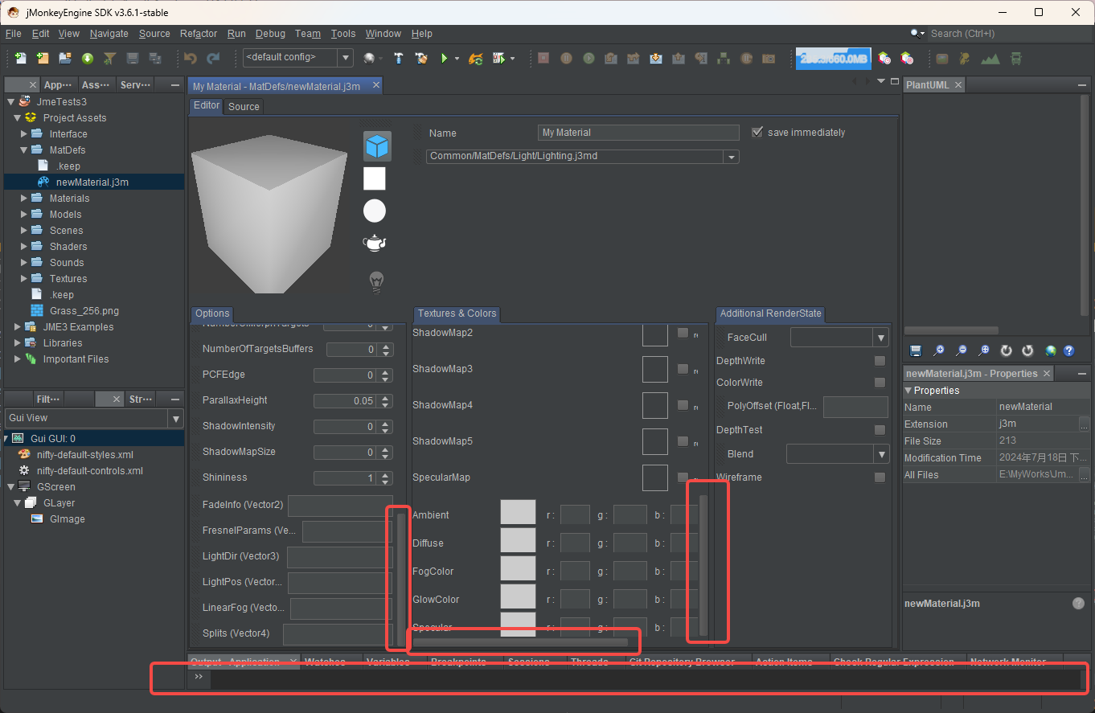Open the default config dropdown
The height and width of the screenshot is (713, 1095).
pyautogui.click(x=345, y=57)
